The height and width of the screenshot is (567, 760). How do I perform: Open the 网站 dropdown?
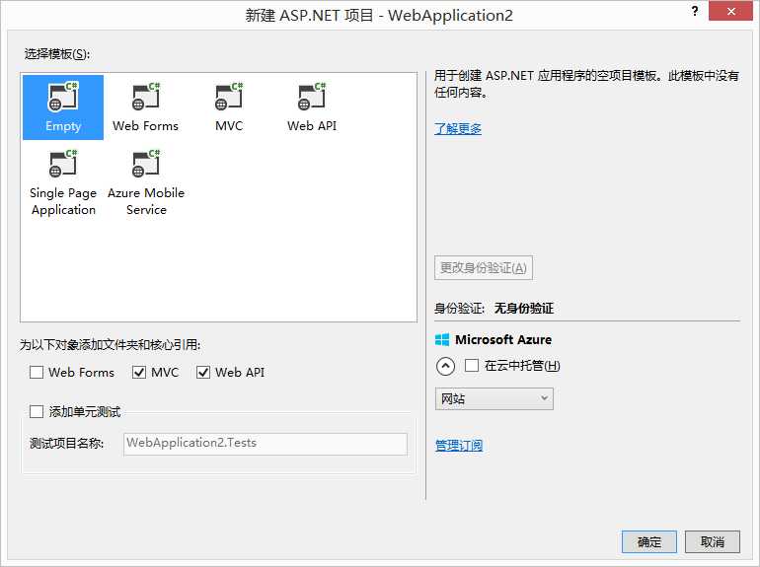494,399
